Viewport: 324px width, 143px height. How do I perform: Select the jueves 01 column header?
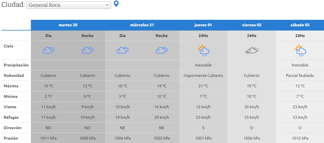(203, 25)
